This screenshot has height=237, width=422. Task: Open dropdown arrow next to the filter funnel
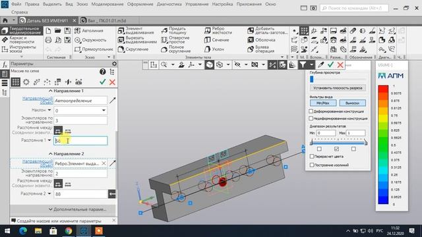311,65
